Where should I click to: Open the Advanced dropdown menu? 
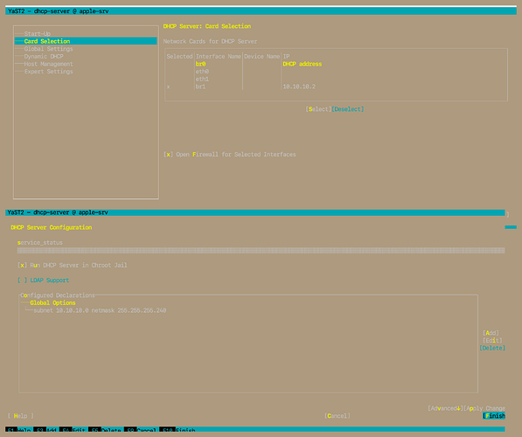(x=445, y=408)
